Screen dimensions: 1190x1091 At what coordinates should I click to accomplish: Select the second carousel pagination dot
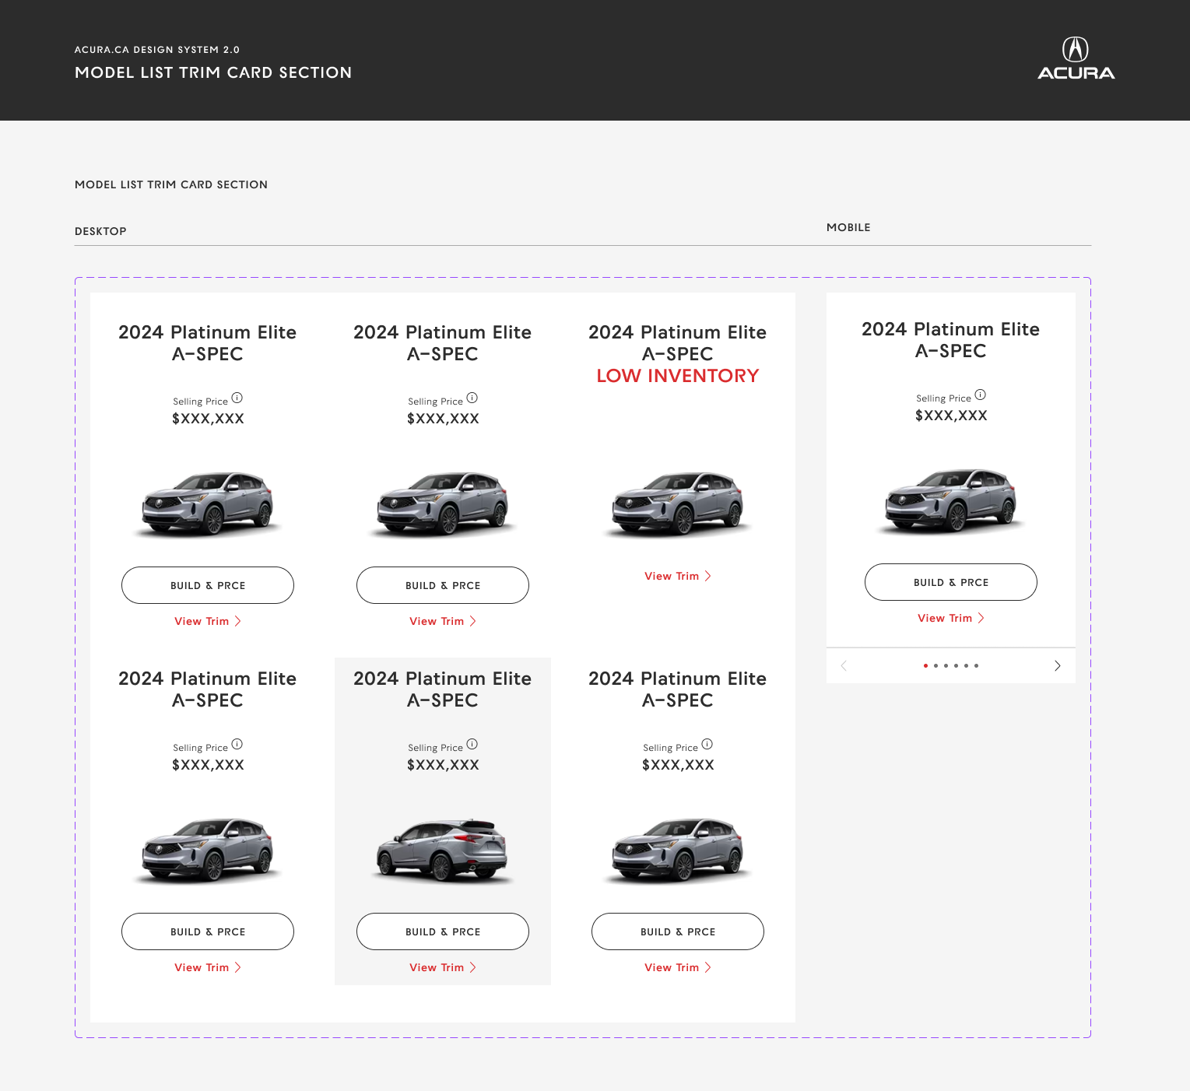[936, 665]
